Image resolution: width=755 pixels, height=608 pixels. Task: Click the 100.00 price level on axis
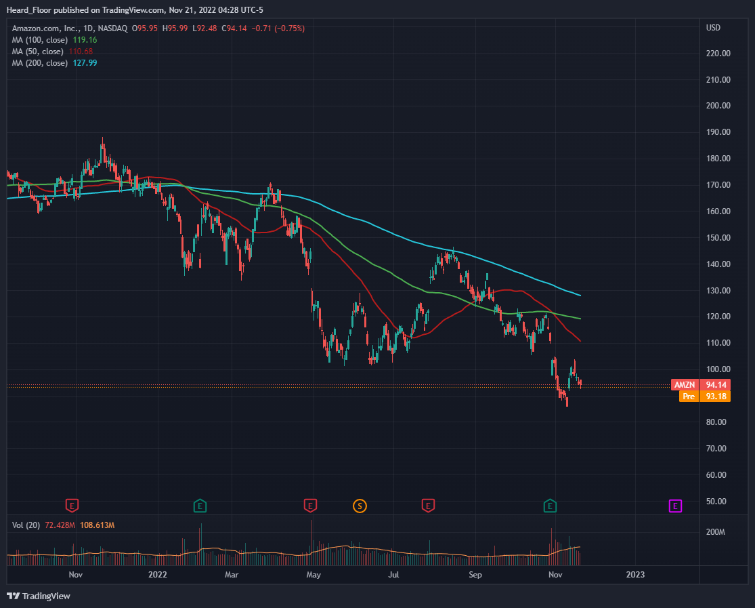point(718,369)
